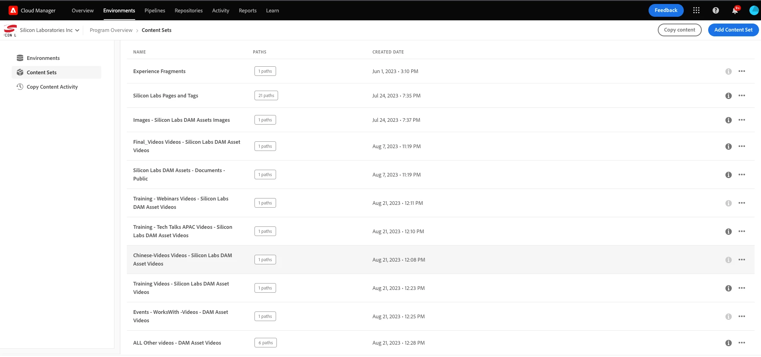Screen dimensions: 761x357
Task: Open the notifications bell icon
Action: (x=735, y=10)
